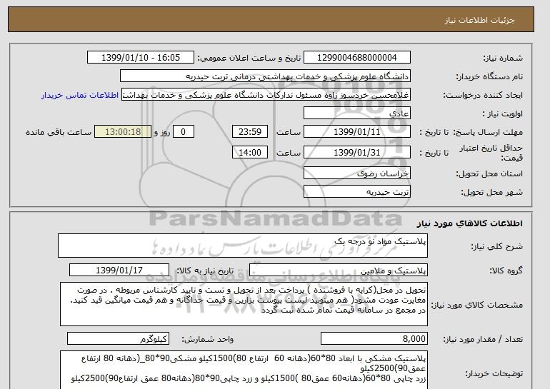Viewport: 550px width, 389px height.
Task: Click the buyer remarks text area
Action: [244, 370]
